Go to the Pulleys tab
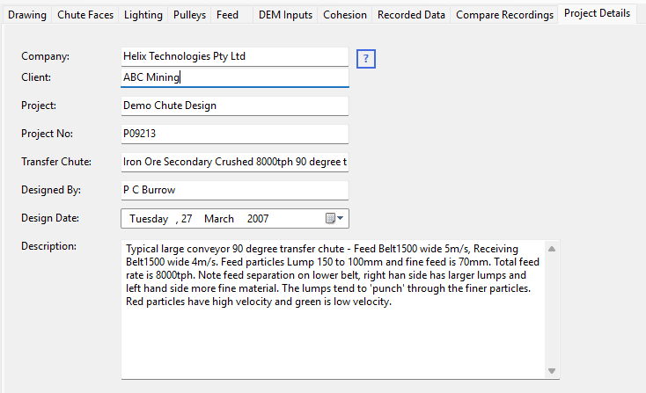 [189, 15]
